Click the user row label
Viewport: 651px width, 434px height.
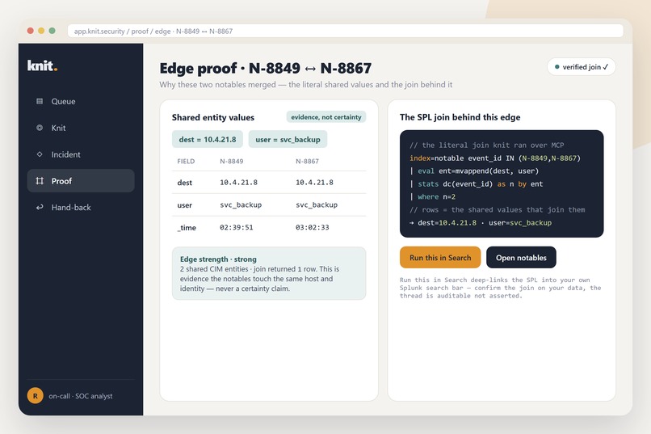pyautogui.click(x=185, y=205)
